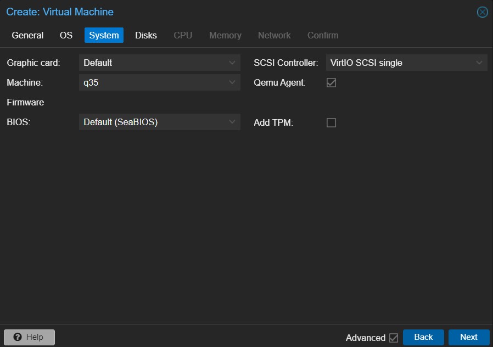Disable the Qemu Agent checkbox
The image size is (493, 347).
(331, 83)
